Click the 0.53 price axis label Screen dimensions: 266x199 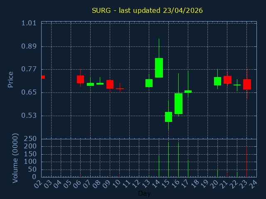point(29,116)
